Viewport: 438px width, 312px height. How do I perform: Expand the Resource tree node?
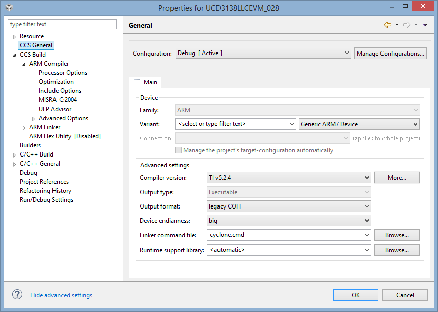click(14, 37)
